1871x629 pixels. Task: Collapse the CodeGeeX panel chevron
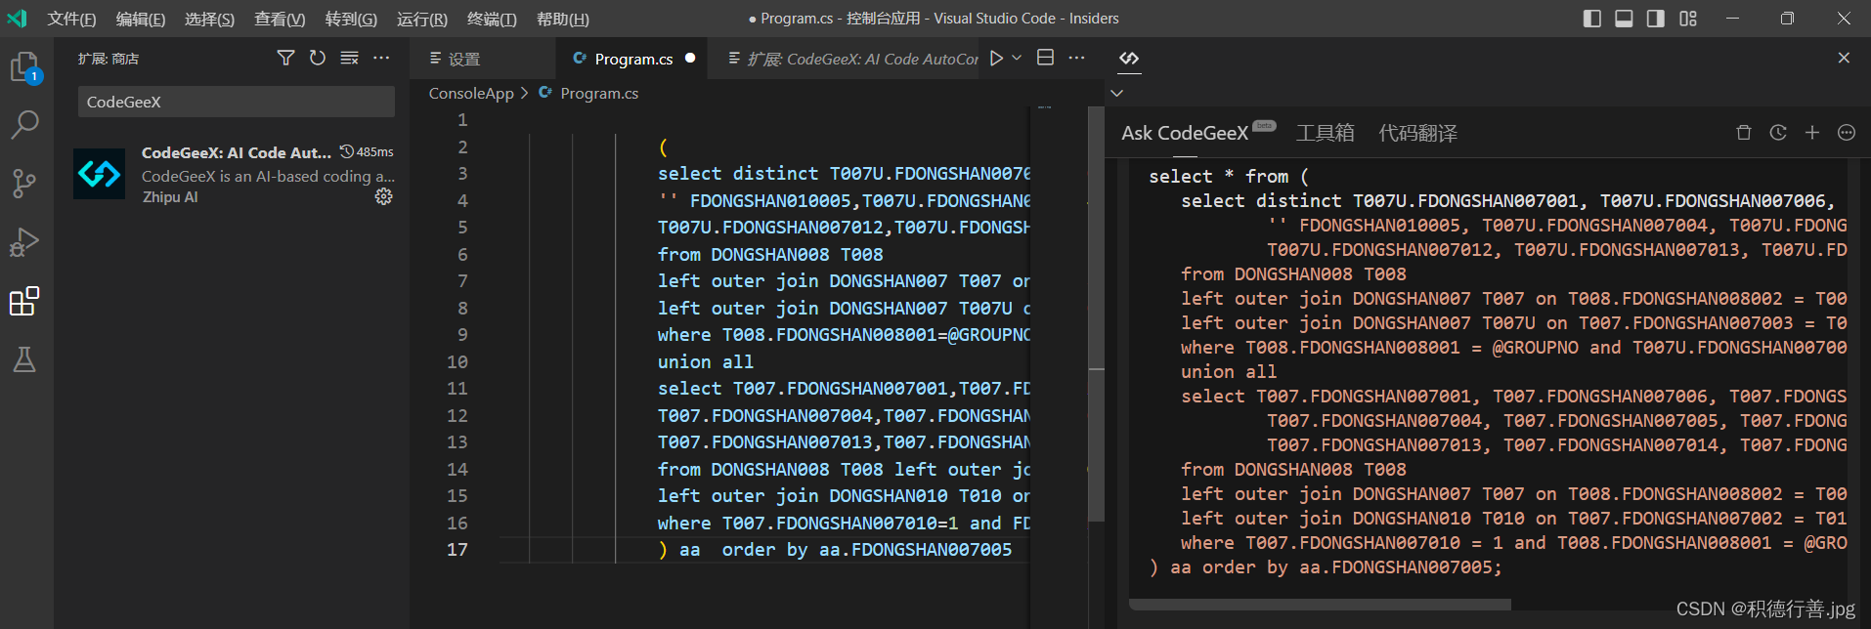point(1117,93)
